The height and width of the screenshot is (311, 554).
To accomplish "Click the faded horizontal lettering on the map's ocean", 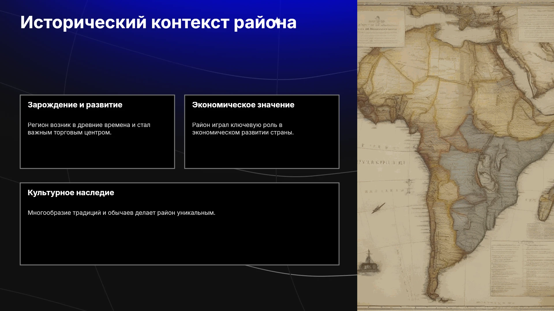I will point(381,162).
